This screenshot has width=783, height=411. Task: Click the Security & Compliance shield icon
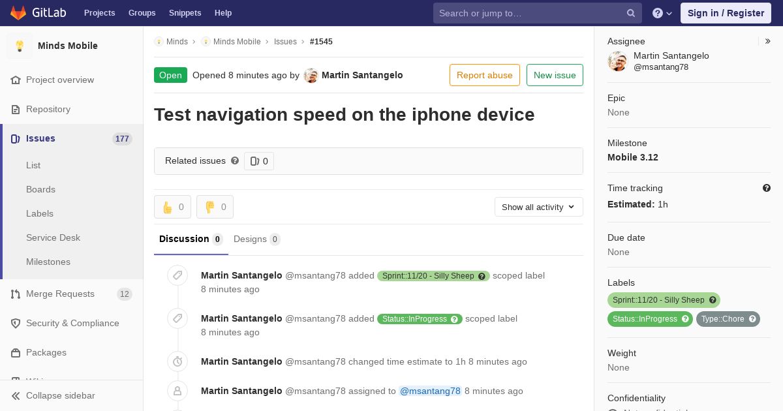16,323
